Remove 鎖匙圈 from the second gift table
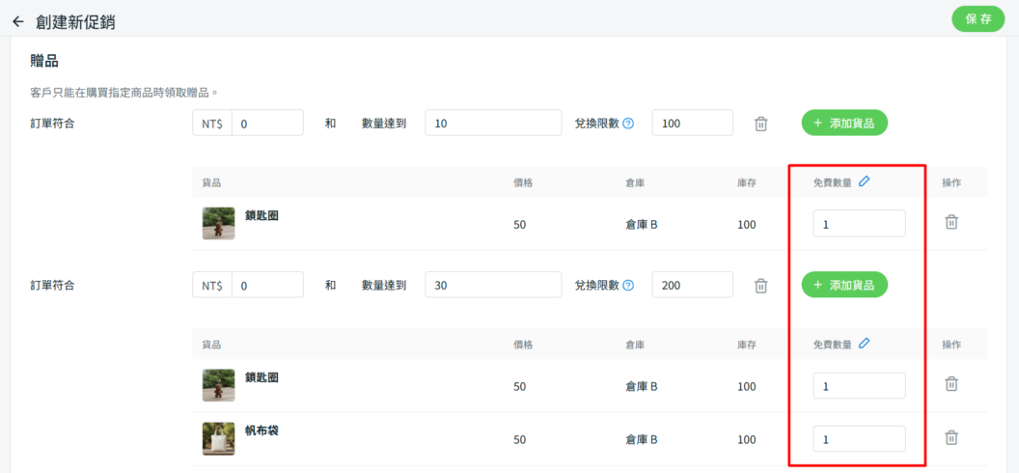This screenshot has width=1019, height=473. pyautogui.click(x=950, y=384)
